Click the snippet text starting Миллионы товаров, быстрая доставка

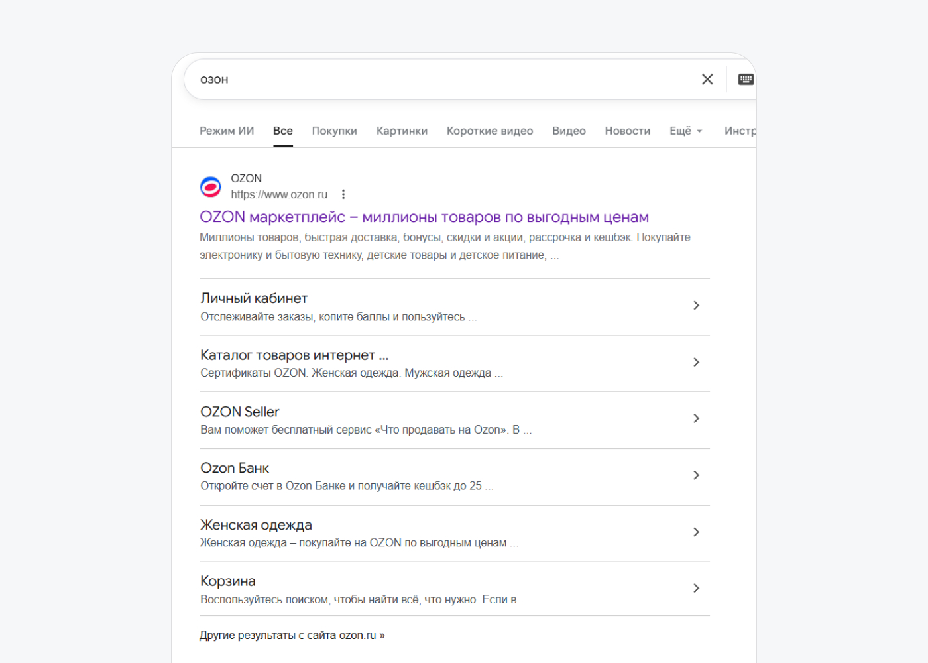coord(445,246)
